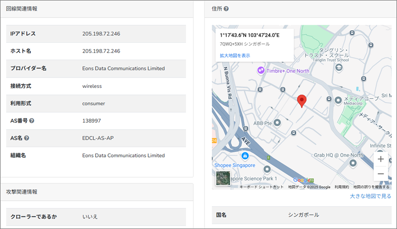Screen dimensions: 397x229
Task: Click the coordinates 1°17'43.6"N text
Action: point(250,35)
